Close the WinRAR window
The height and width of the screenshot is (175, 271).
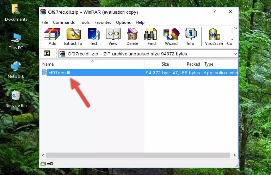(230, 12)
